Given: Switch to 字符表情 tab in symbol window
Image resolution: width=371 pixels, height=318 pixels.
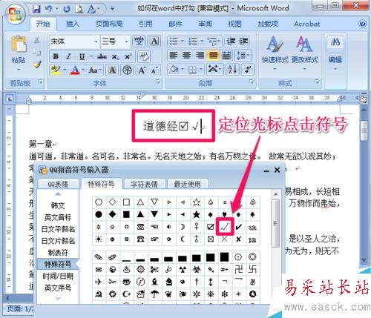Looking at the screenshot, I should (144, 184).
